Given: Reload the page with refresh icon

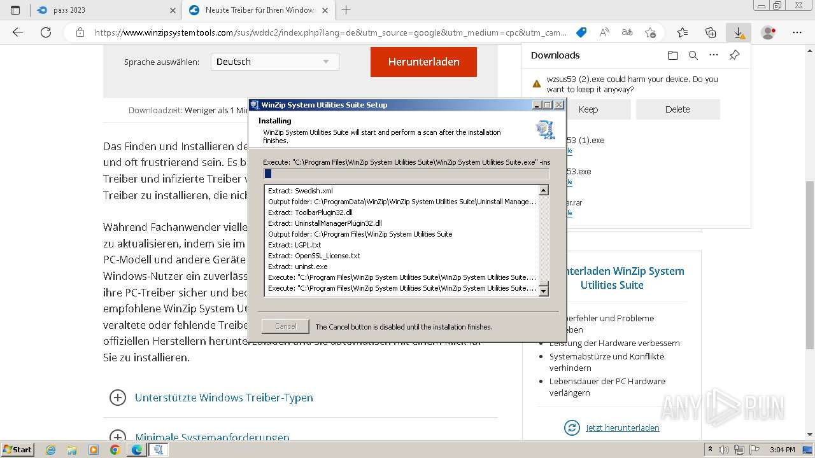Looking at the screenshot, I should pyautogui.click(x=45, y=32).
